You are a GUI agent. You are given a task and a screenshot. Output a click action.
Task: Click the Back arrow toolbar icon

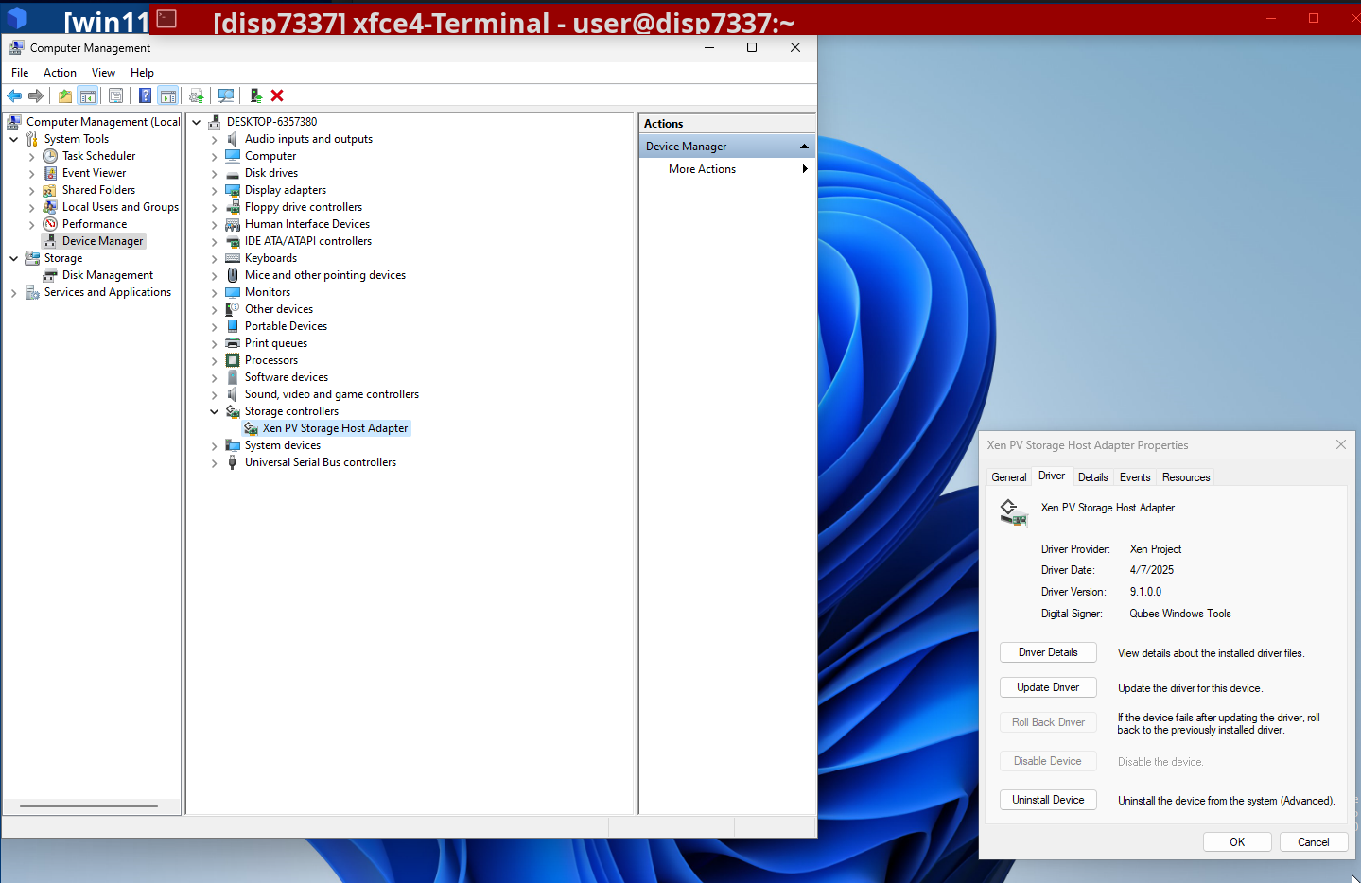(14, 95)
